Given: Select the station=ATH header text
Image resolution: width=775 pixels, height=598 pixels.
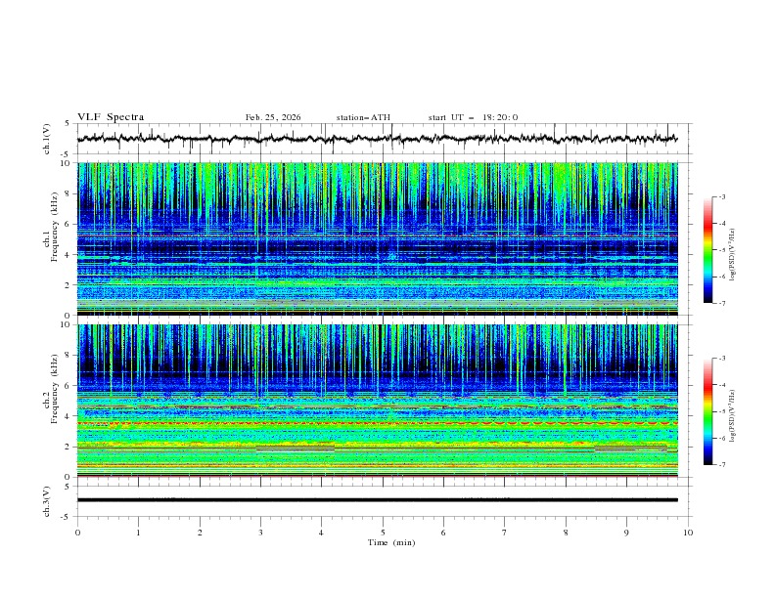Looking at the screenshot, I should point(363,117).
